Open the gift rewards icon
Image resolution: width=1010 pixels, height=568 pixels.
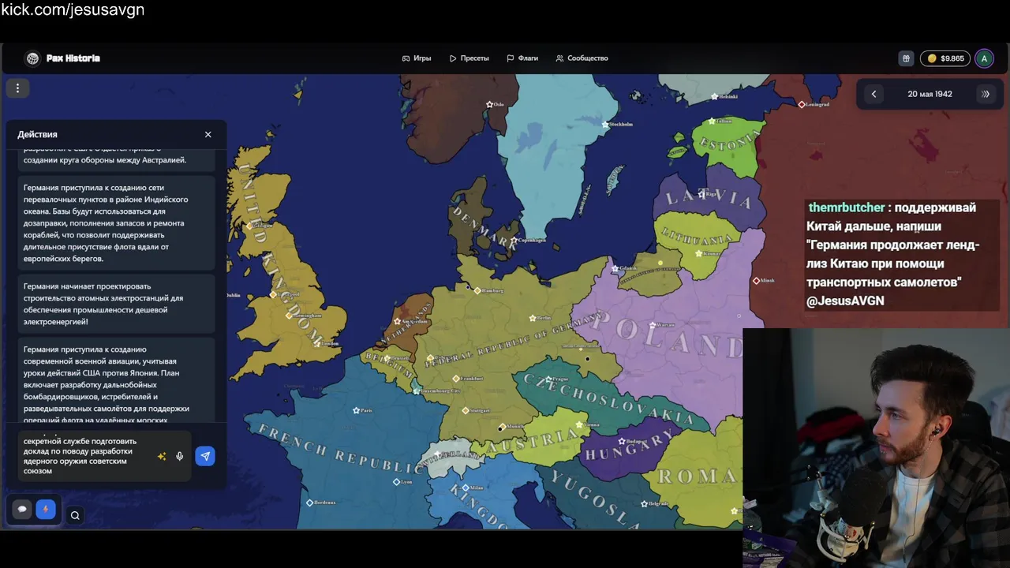[907, 58]
